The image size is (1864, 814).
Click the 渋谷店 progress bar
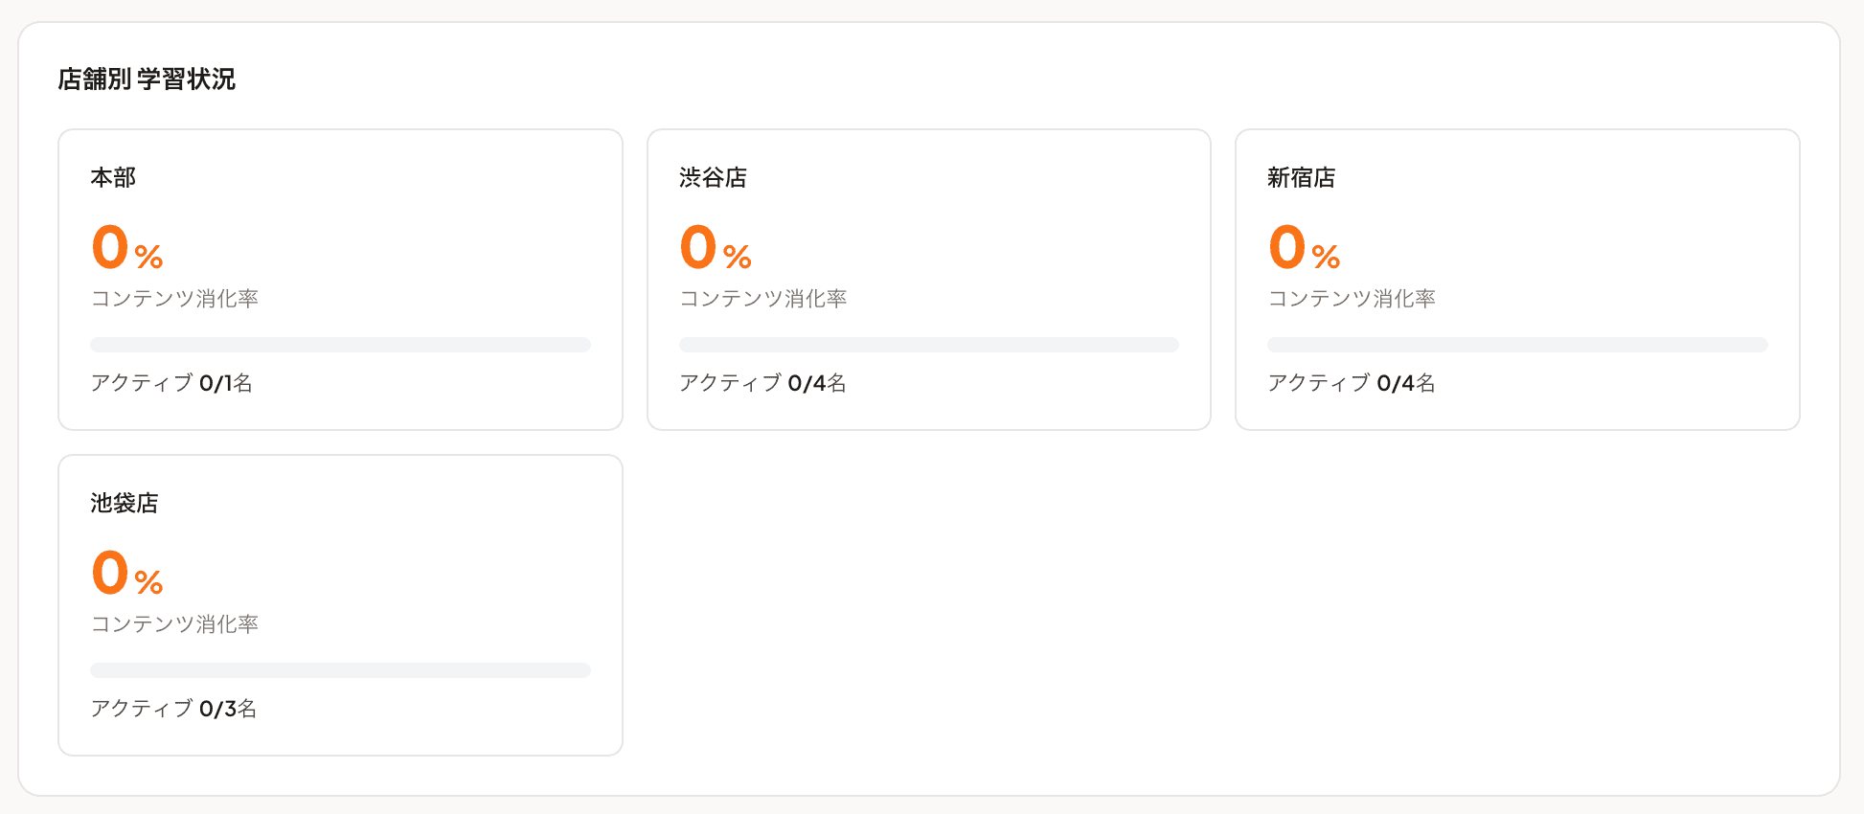pyautogui.click(x=928, y=344)
